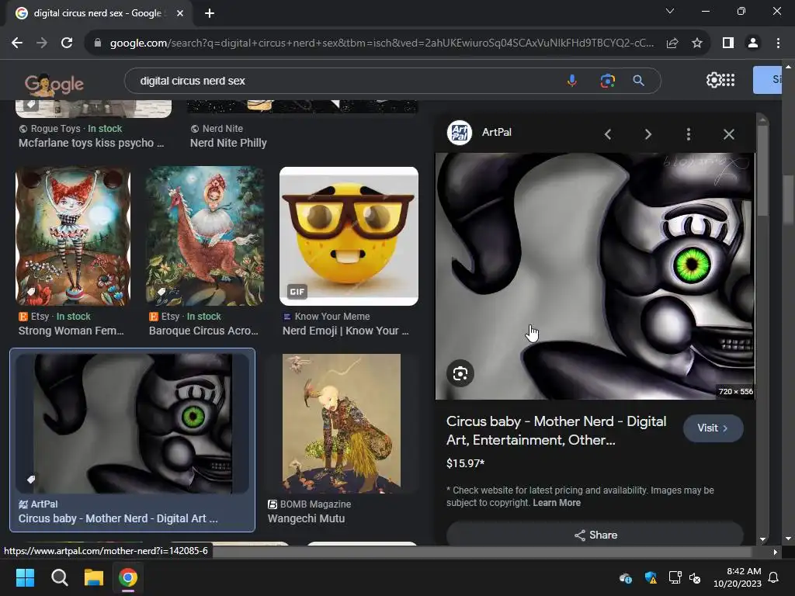795x596 pixels.
Task: Open the Google apps grid
Action: tap(728, 80)
